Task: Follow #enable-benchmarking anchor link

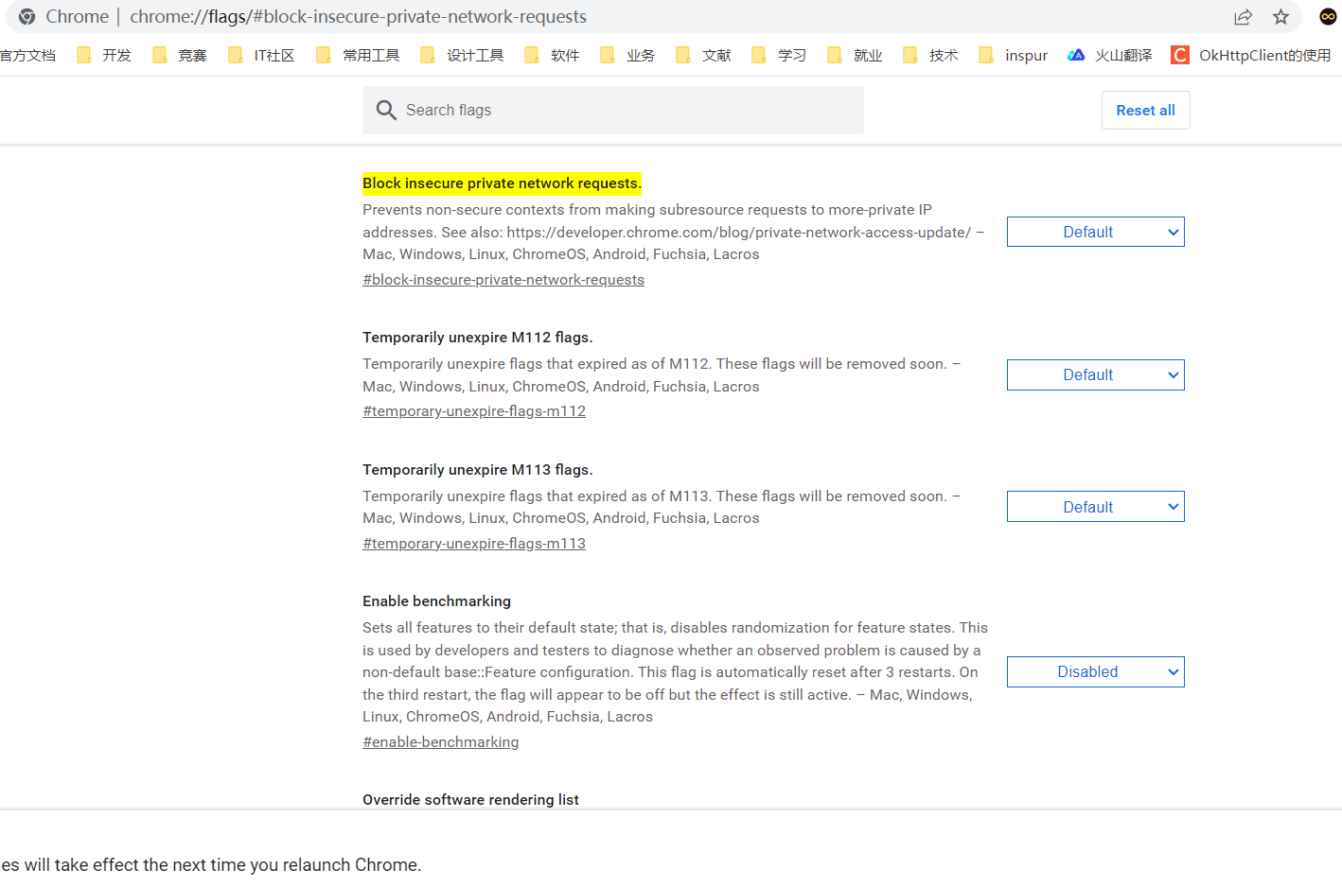Action: [441, 742]
